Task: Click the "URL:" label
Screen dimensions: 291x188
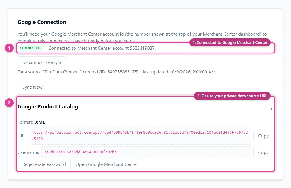Action: point(22,136)
